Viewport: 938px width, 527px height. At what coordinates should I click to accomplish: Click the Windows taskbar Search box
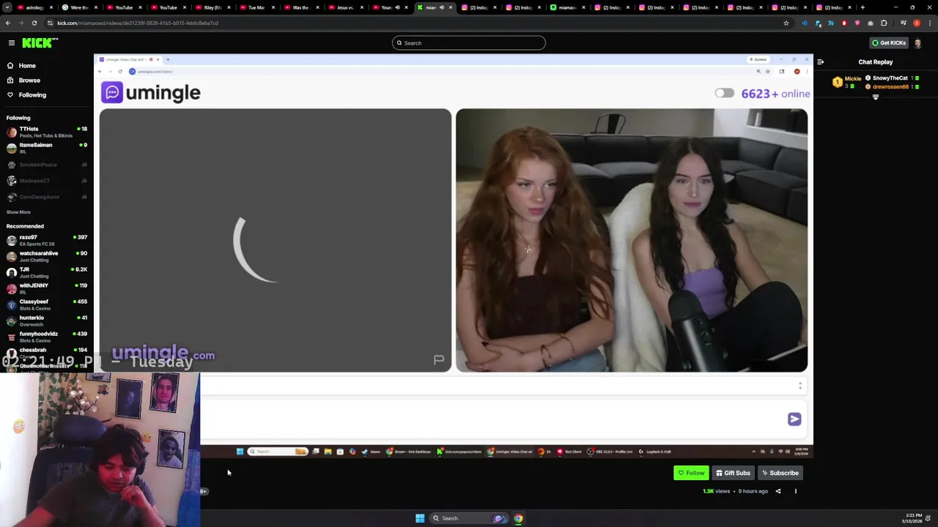tap(469, 518)
